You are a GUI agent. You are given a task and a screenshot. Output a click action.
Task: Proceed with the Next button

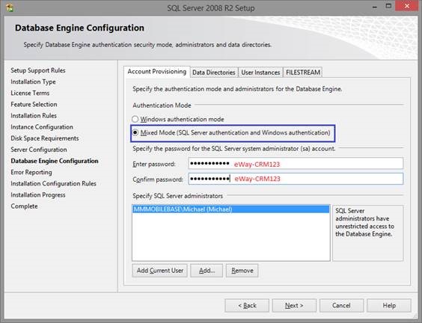(x=294, y=306)
